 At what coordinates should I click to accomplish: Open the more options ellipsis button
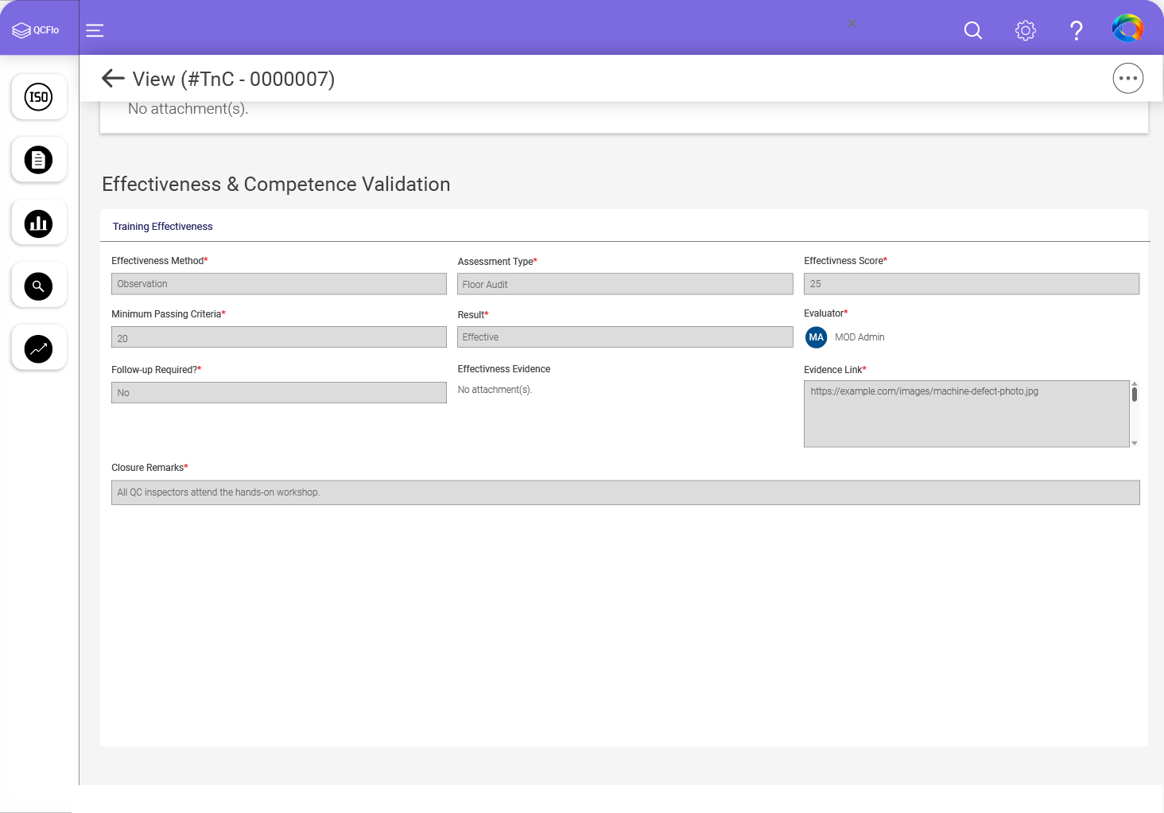1128,78
